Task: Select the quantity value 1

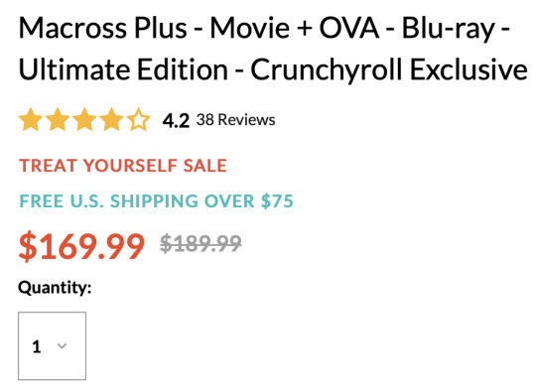Action: [37, 346]
